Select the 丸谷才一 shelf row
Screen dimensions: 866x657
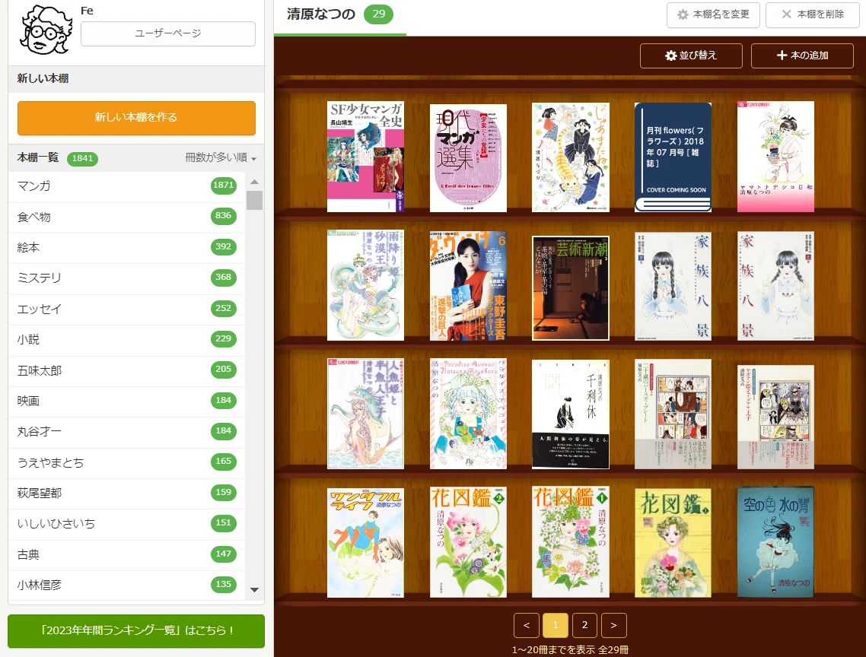[x=126, y=432]
